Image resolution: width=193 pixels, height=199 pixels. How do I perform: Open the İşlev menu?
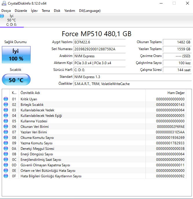point(34,11)
